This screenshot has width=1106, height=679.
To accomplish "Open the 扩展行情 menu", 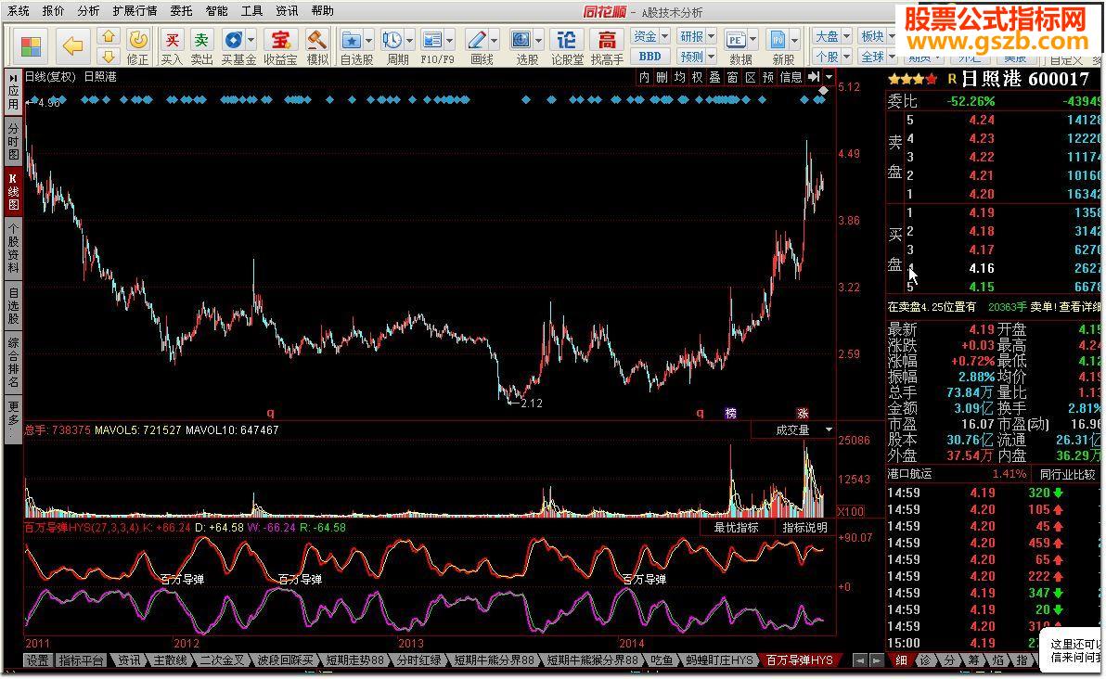I will pos(135,10).
